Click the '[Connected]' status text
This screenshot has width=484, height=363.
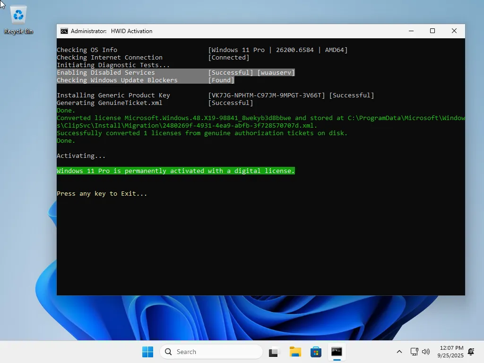228,57
